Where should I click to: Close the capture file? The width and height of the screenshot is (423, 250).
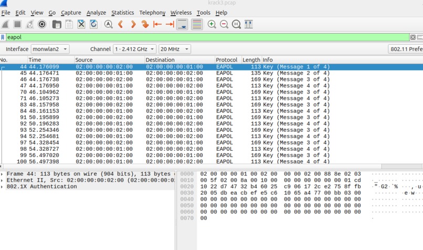point(81,24)
